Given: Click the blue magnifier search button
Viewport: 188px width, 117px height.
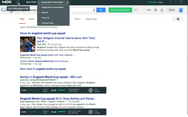Looking at the screenshot, I should click(x=101, y=10).
